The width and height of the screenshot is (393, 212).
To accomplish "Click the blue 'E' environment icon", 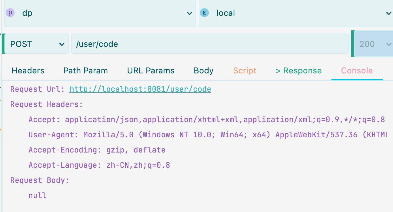I will pos(204,13).
